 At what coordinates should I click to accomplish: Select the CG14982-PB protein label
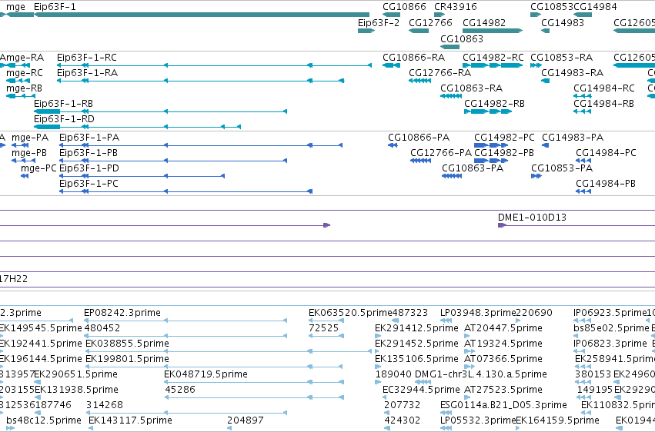[x=504, y=153]
